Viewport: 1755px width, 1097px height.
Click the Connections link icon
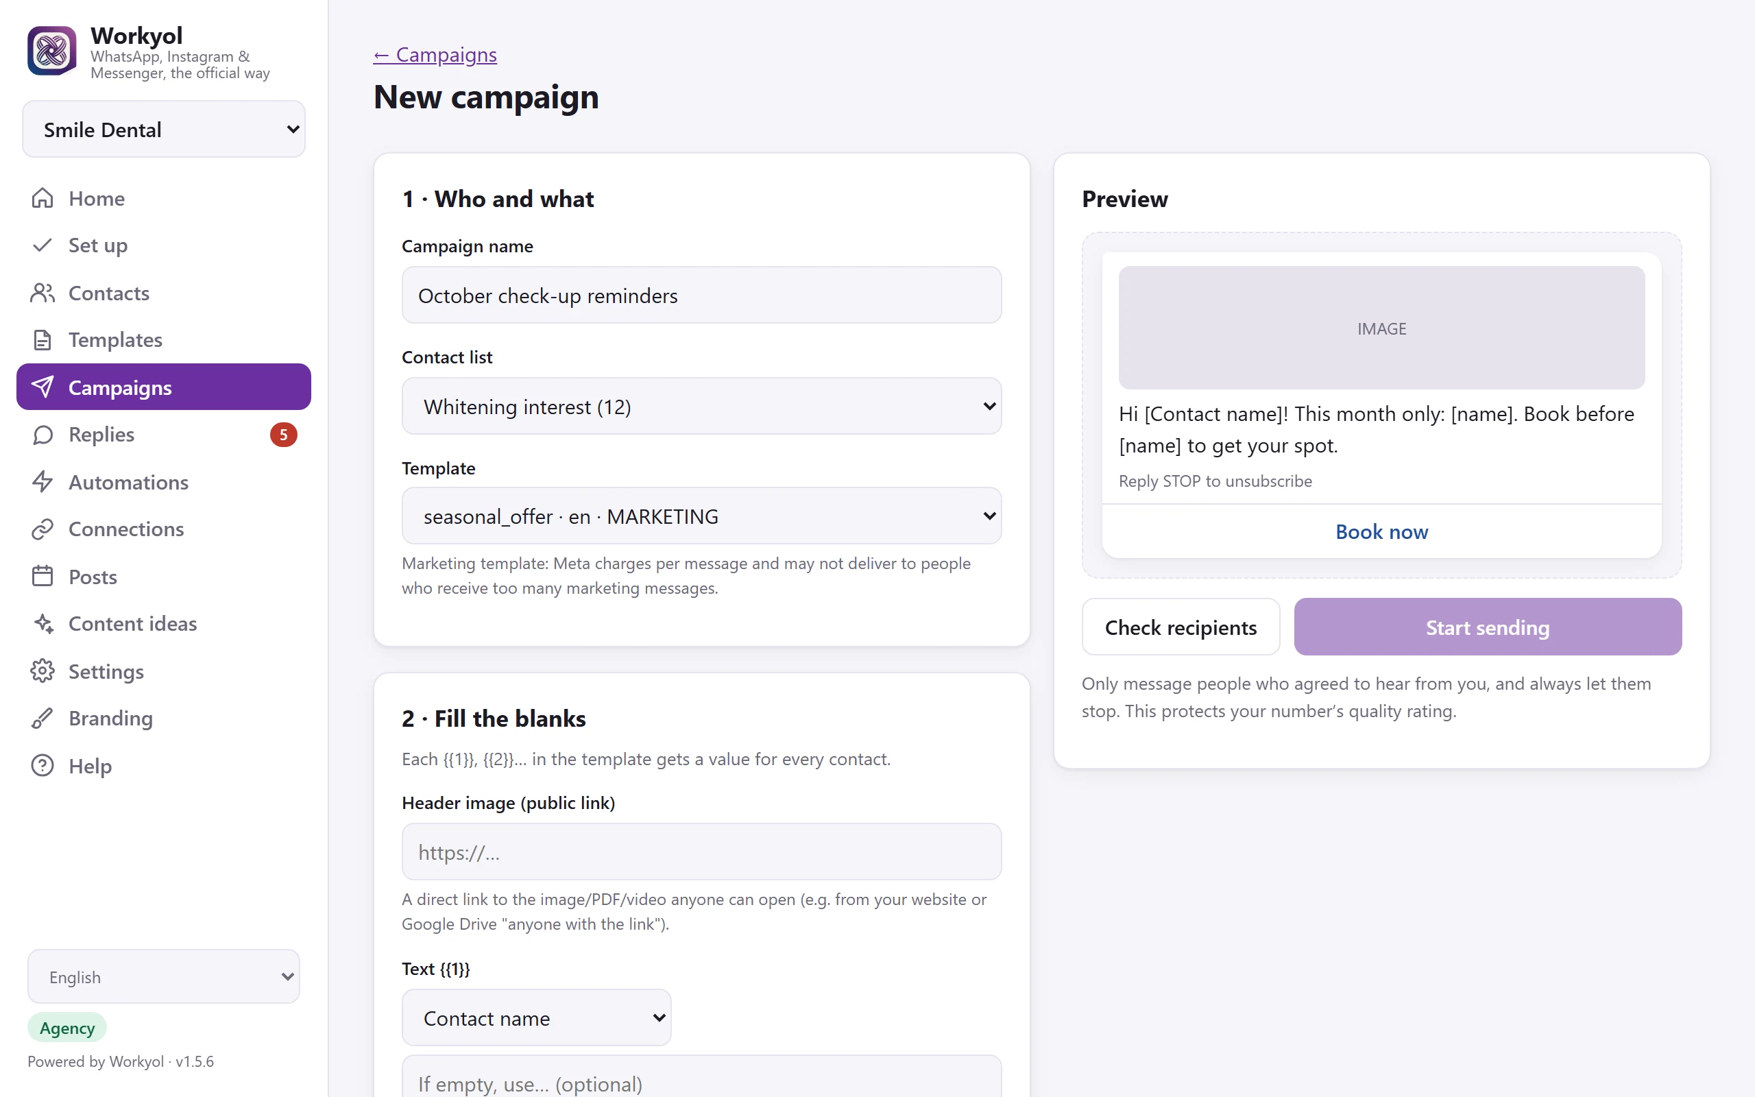pos(43,529)
